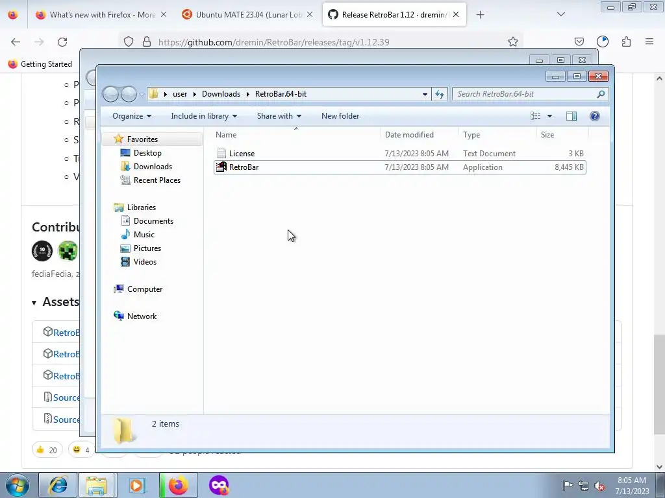Screen dimensions: 665x498
Task: Go back in Explorer navigation
Action: 110,94
